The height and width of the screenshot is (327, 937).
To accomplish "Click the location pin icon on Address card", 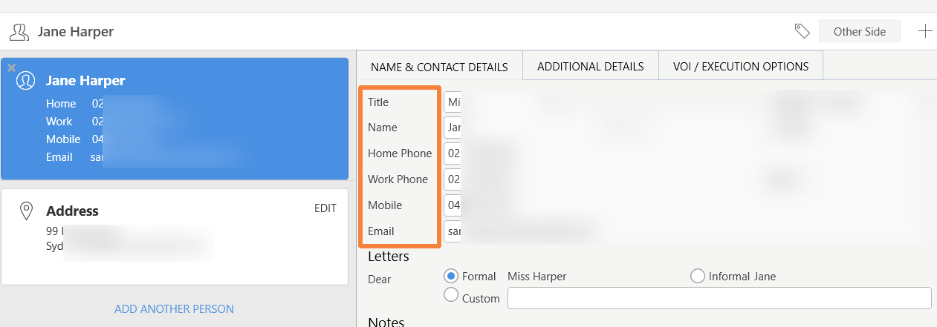I will pos(26,211).
